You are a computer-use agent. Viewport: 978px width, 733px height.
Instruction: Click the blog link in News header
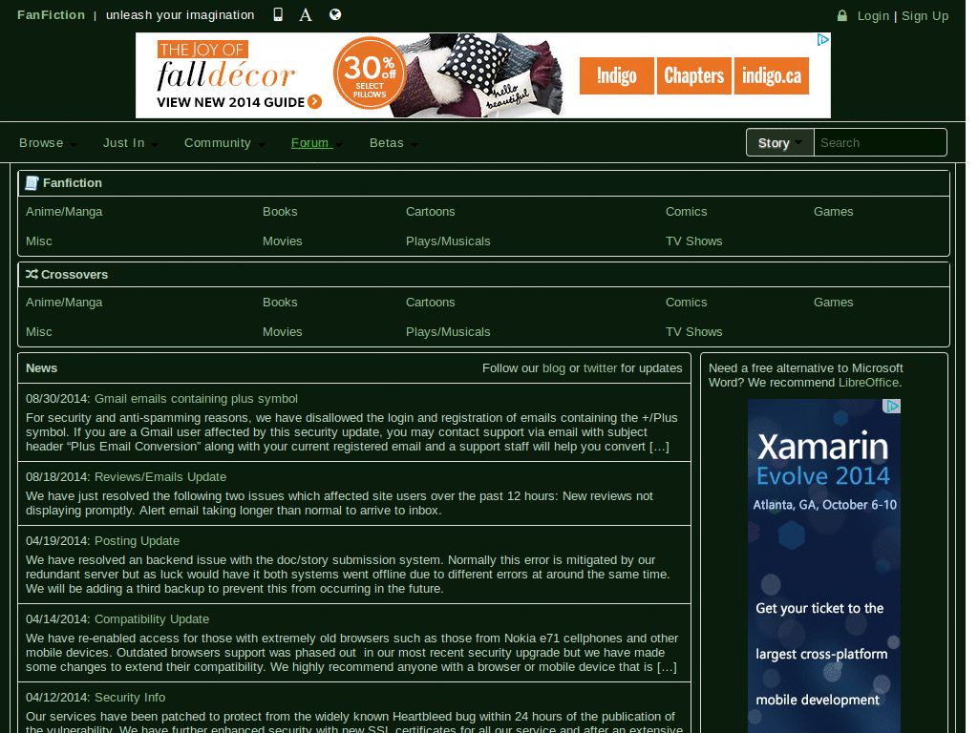click(x=553, y=368)
